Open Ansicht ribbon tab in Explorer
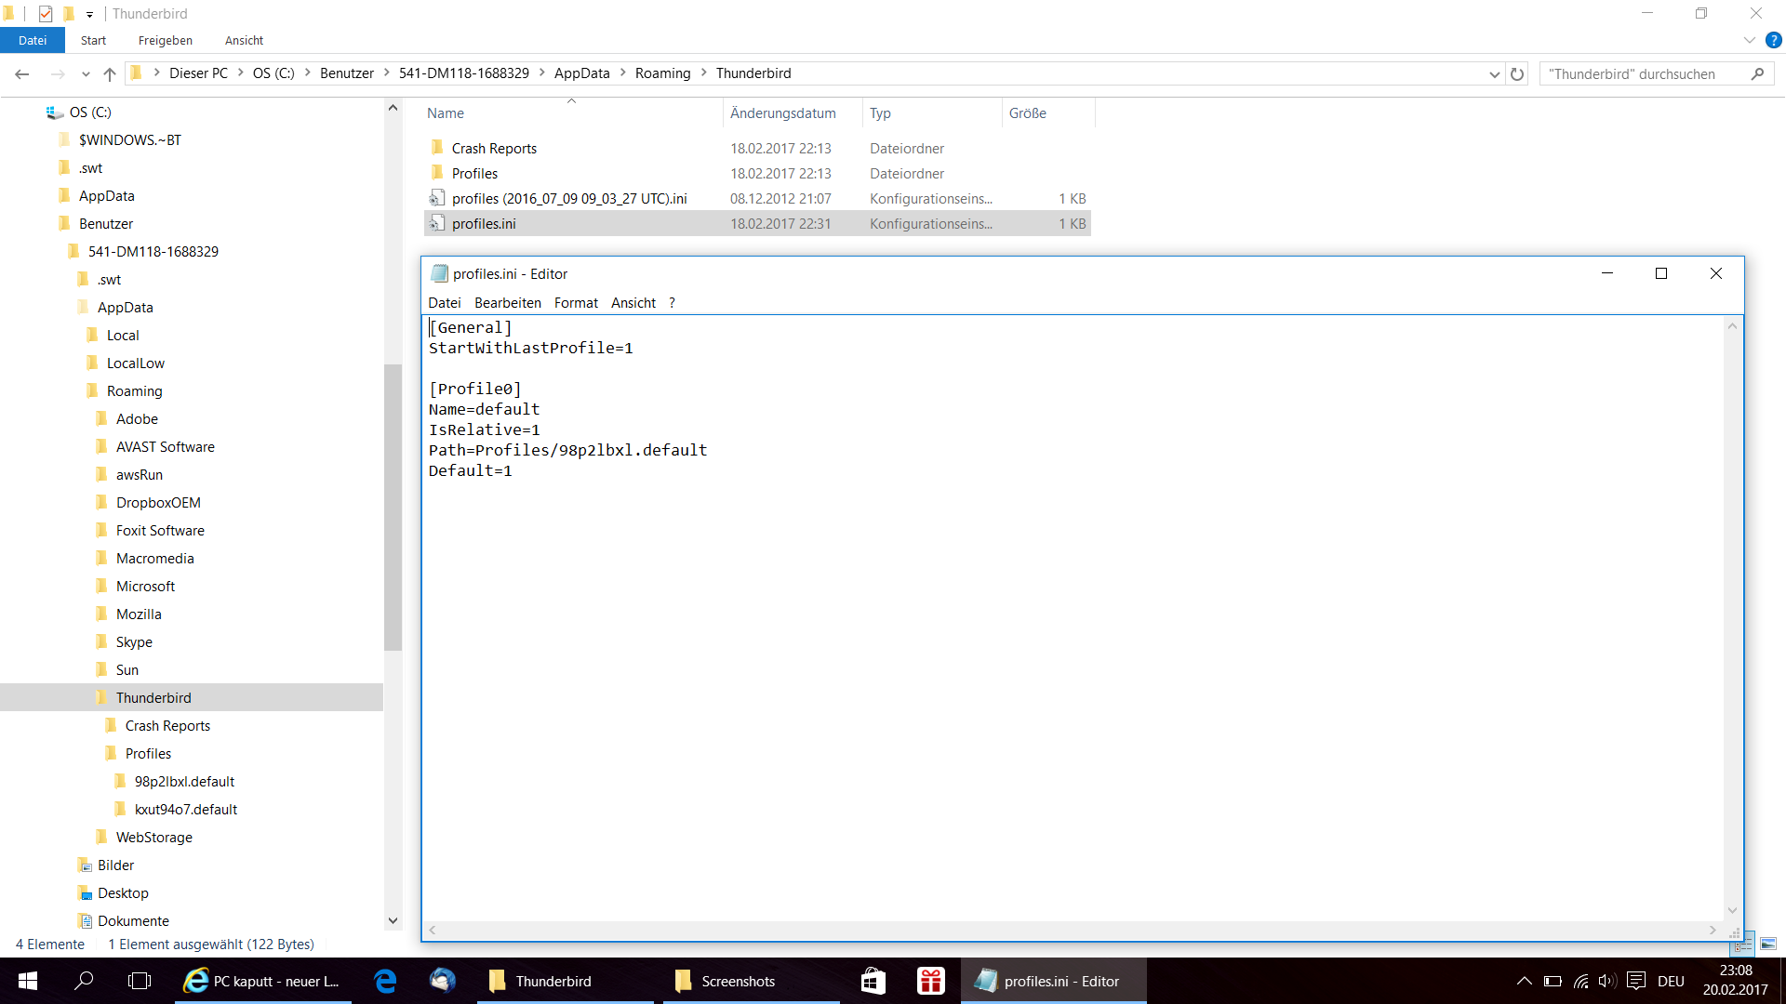Viewport: 1786px width, 1004px height. [x=244, y=40]
